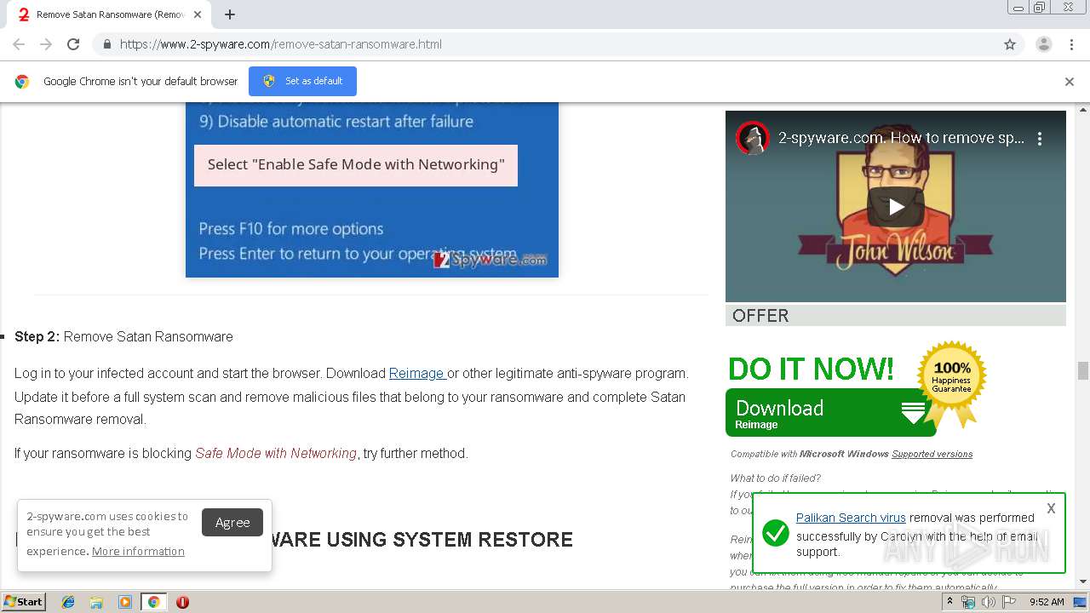The height and width of the screenshot is (613, 1090).
Task: Dismiss the default browser infobar
Action: 1070,82
